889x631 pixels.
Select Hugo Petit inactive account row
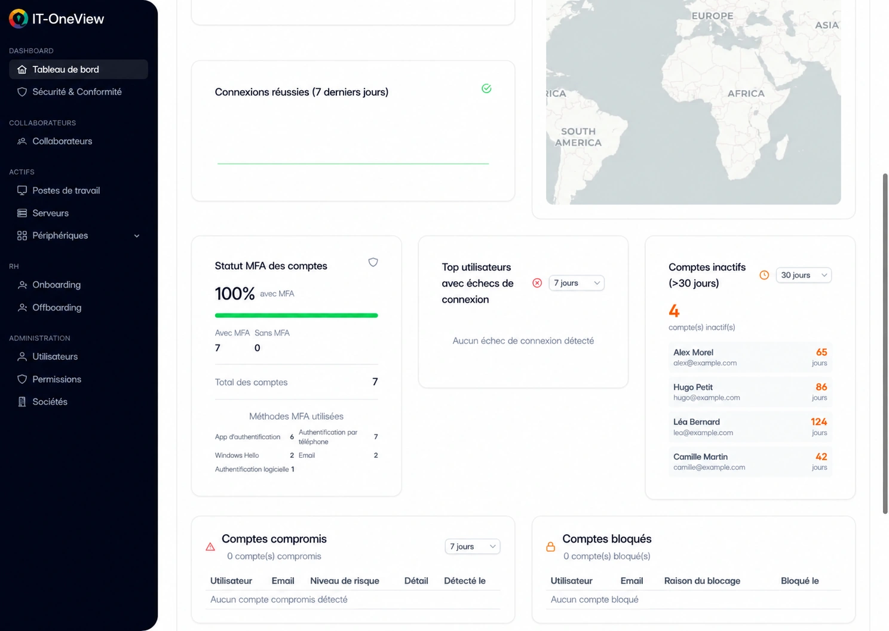750,392
